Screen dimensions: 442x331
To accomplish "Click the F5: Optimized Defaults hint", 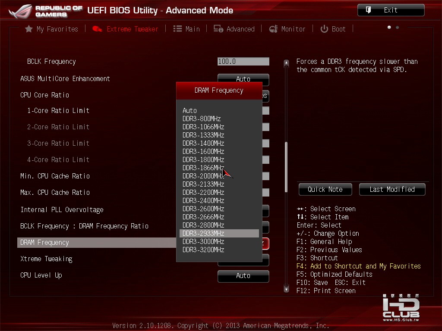I will pos(335,274).
